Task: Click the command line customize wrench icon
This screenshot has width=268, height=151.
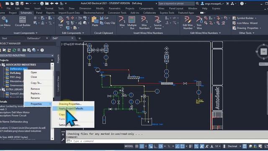Action: (63, 140)
